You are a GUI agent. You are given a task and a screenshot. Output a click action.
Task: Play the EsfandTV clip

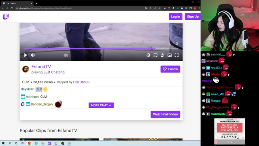coord(25,55)
